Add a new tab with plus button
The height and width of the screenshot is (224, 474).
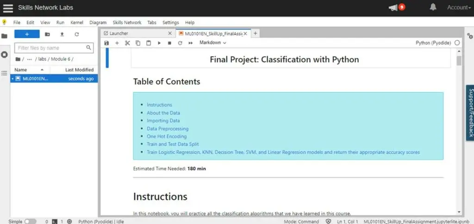coord(255,33)
